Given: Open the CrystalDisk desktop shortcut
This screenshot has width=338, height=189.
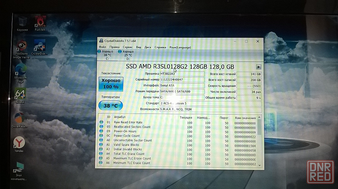Looking at the screenshot, I should [39, 48].
